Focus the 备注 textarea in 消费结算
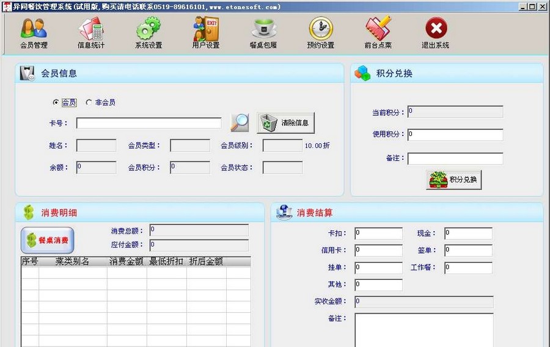Viewport: 550px width, 347px height. coord(424,330)
